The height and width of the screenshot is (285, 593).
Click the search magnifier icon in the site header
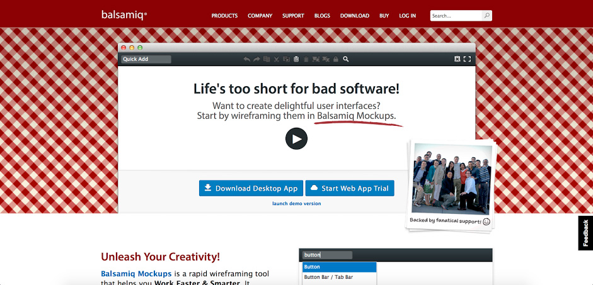pyautogui.click(x=486, y=16)
